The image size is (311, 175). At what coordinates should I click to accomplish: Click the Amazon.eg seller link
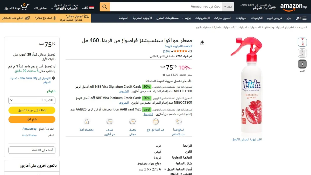(x=29, y=129)
